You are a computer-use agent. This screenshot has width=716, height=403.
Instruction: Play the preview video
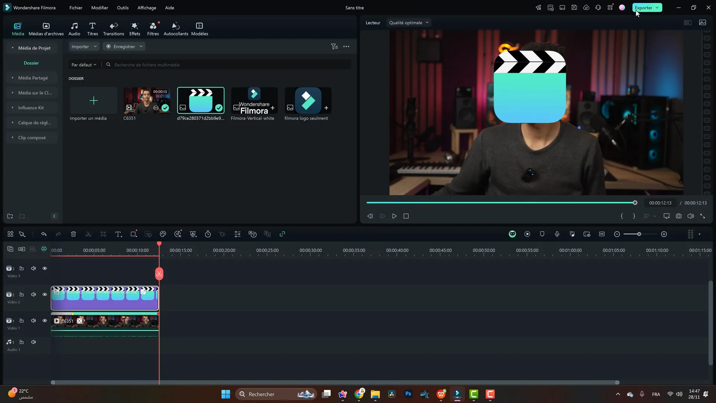[x=394, y=216]
